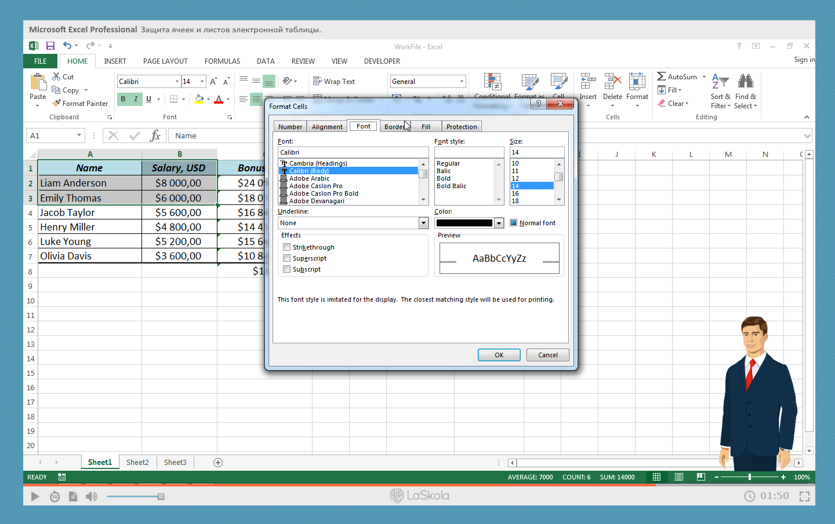Expand the General number format dropdown
835x524 pixels.
pyautogui.click(x=462, y=82)
